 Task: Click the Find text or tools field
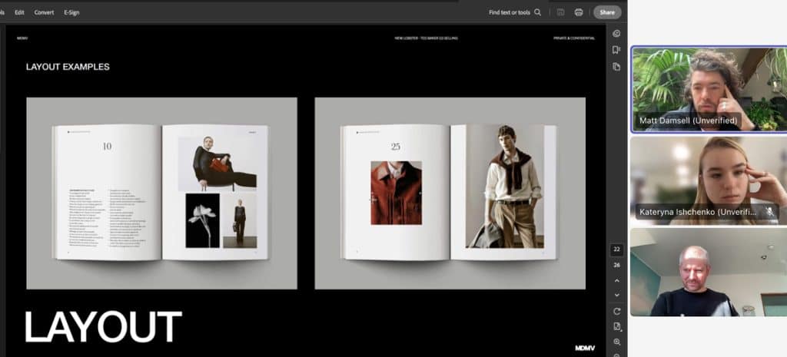(x=509, y=12)
